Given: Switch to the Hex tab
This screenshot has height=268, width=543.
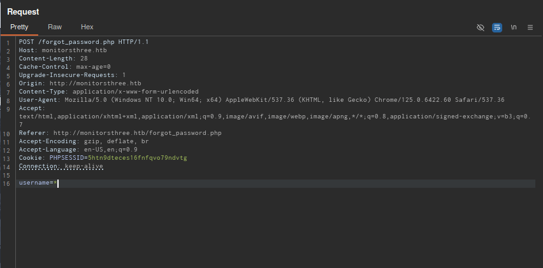Looking at the screenshot, I should click(x=87, y=27).
